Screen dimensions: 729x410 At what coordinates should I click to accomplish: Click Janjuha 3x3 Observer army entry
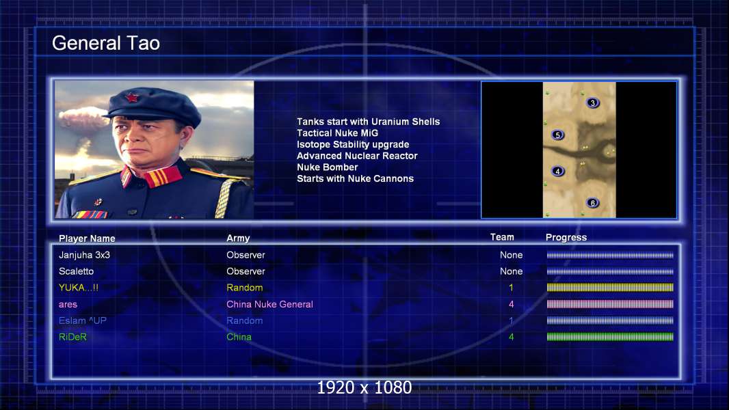[246, 255]
